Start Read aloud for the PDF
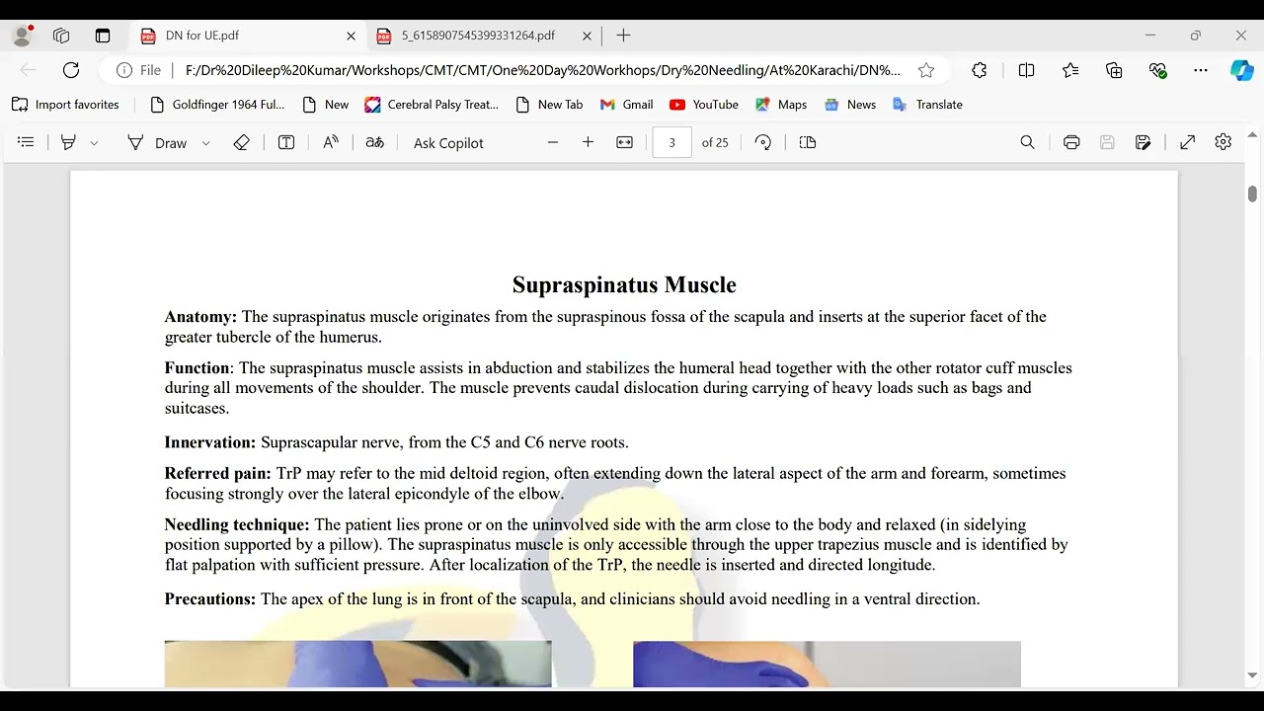This screenshot has width=1264, height=711. point(331,142)
